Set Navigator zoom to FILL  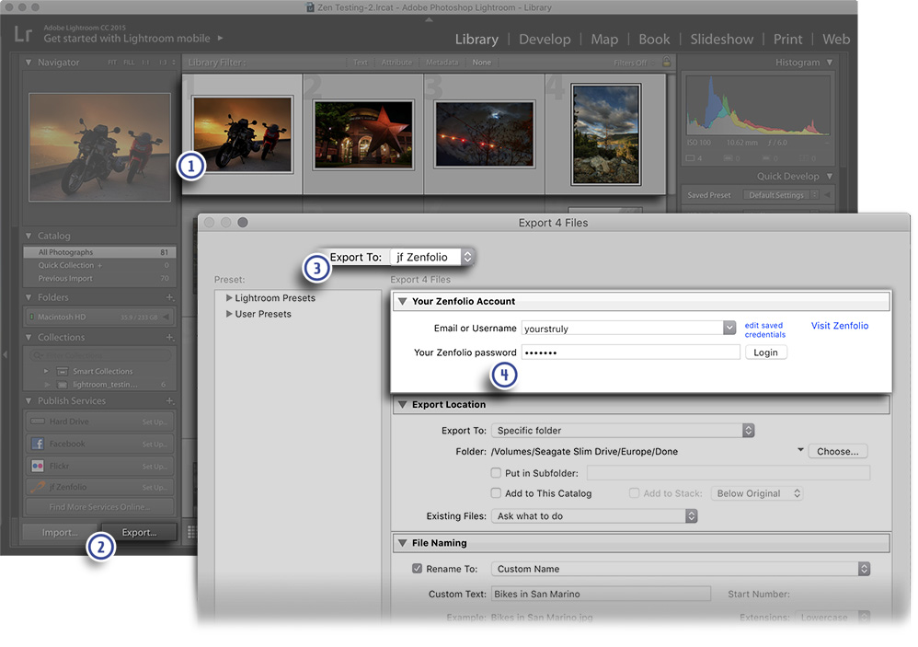click(x=129, y=63)
